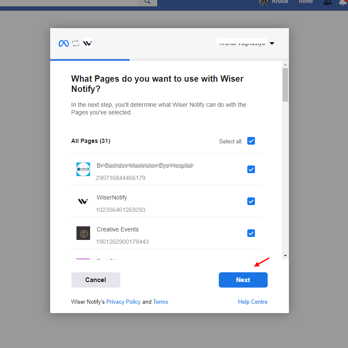
Task: Open the account name dropdown arrow
Action: point(272,43)
